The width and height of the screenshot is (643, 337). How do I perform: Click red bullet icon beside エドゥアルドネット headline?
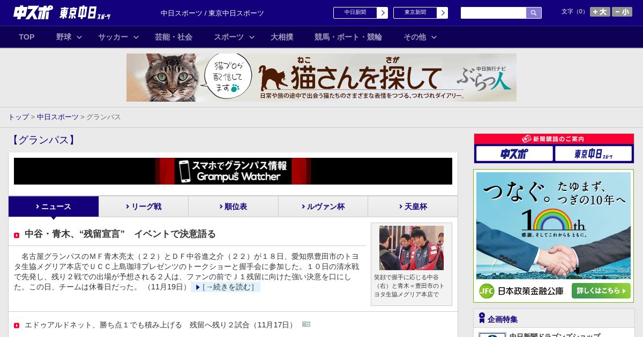pos(17,325)
